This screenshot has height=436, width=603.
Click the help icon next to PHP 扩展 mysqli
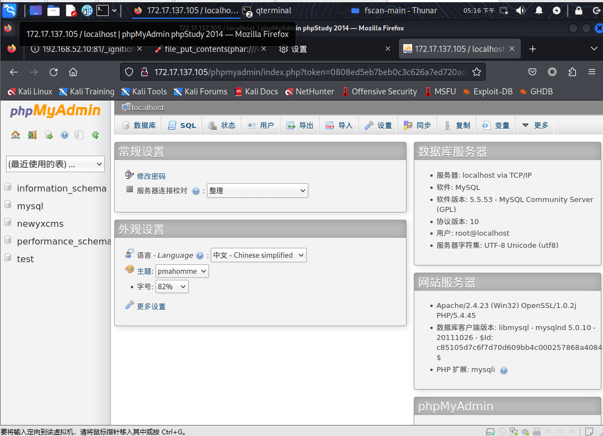[x=503, y=370]
